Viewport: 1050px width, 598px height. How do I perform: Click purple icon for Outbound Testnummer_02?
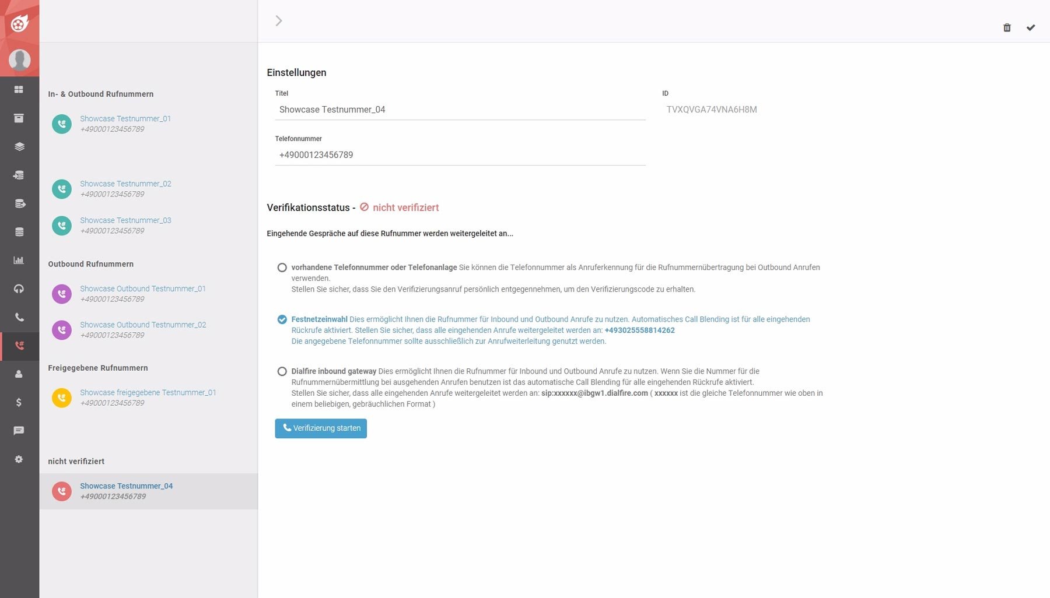[62, 330]
